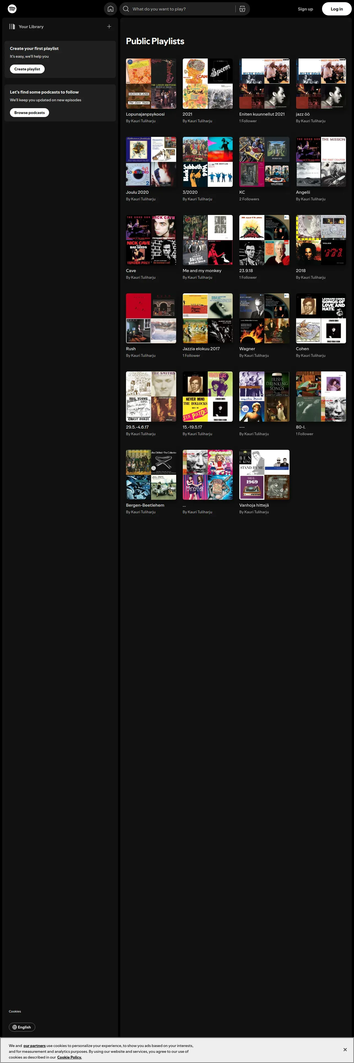
Task: Click the Sign up button
Action: pos(305,9)
